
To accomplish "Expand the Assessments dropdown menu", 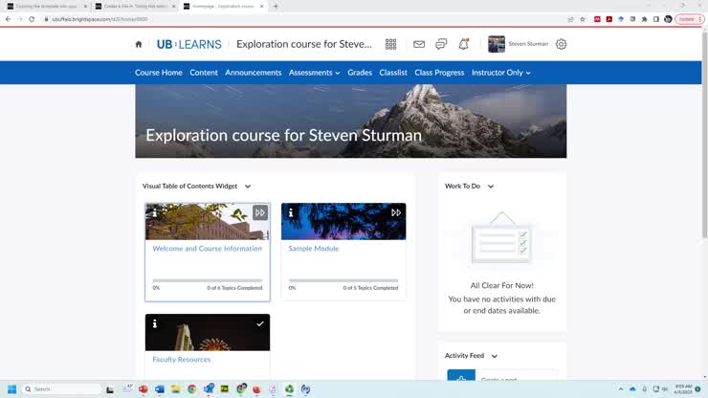I will coord(314,73).
